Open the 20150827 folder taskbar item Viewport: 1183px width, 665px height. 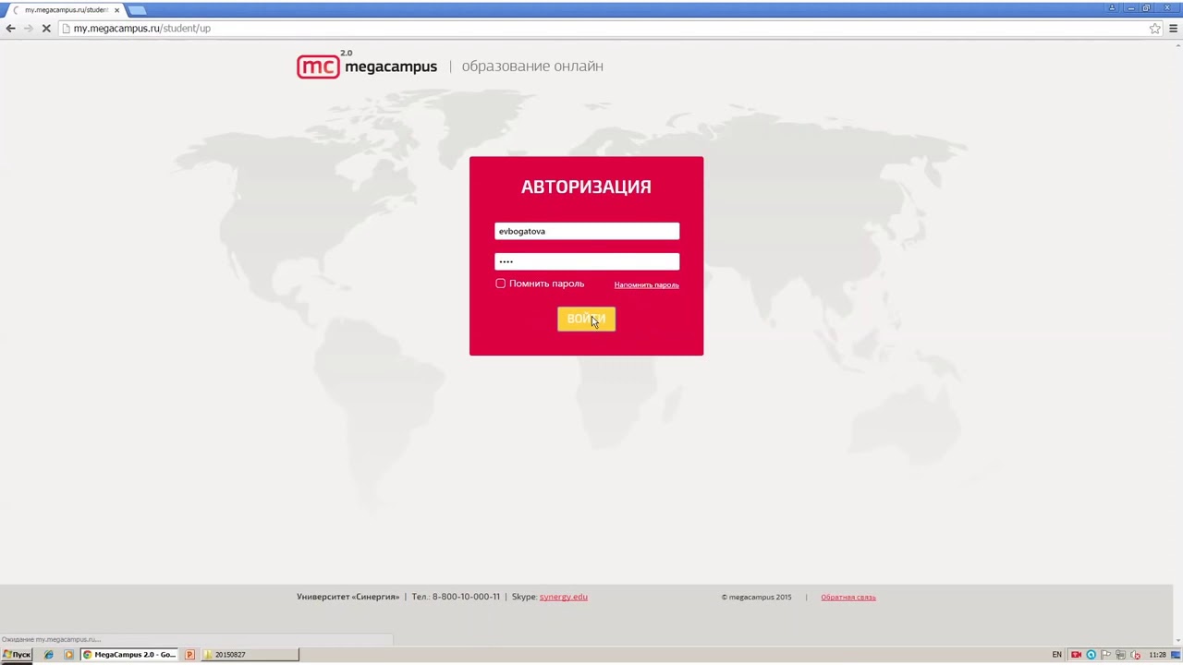tap(250, 655)
